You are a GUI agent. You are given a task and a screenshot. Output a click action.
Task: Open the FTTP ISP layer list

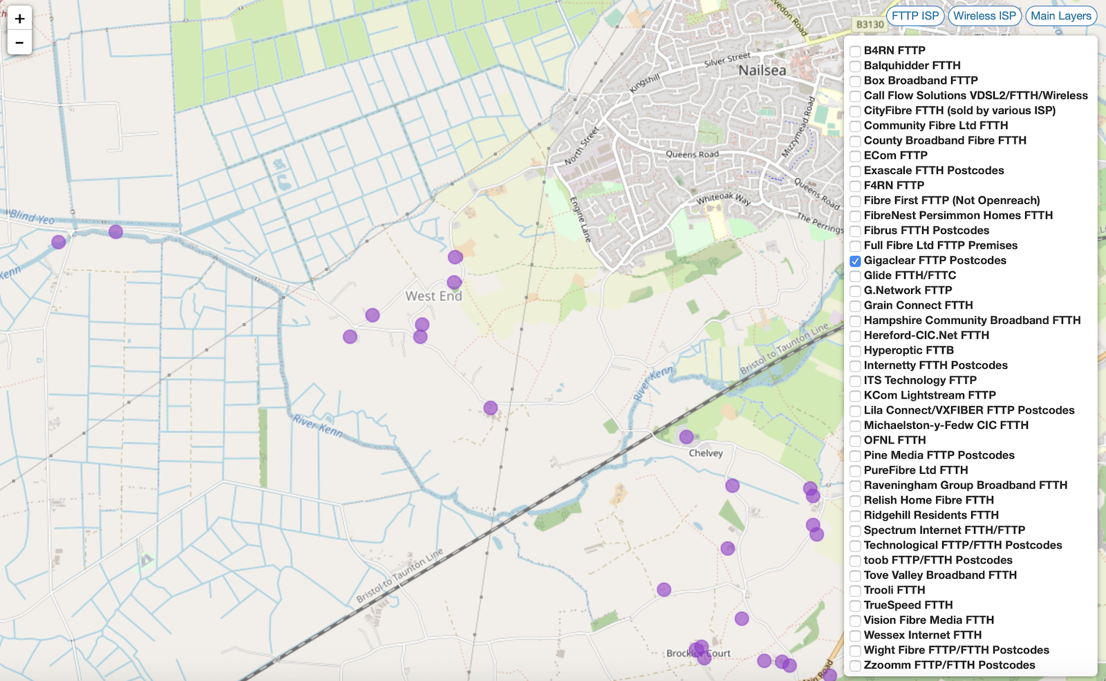point(915,16)
